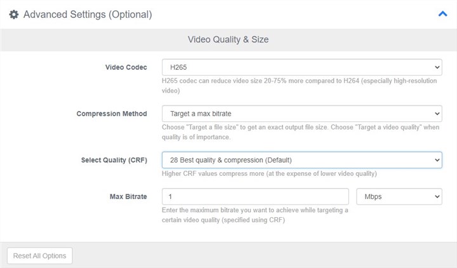
Task: Click the Advanced Settings (Optional) heading
Action: (x=88, y=14)
